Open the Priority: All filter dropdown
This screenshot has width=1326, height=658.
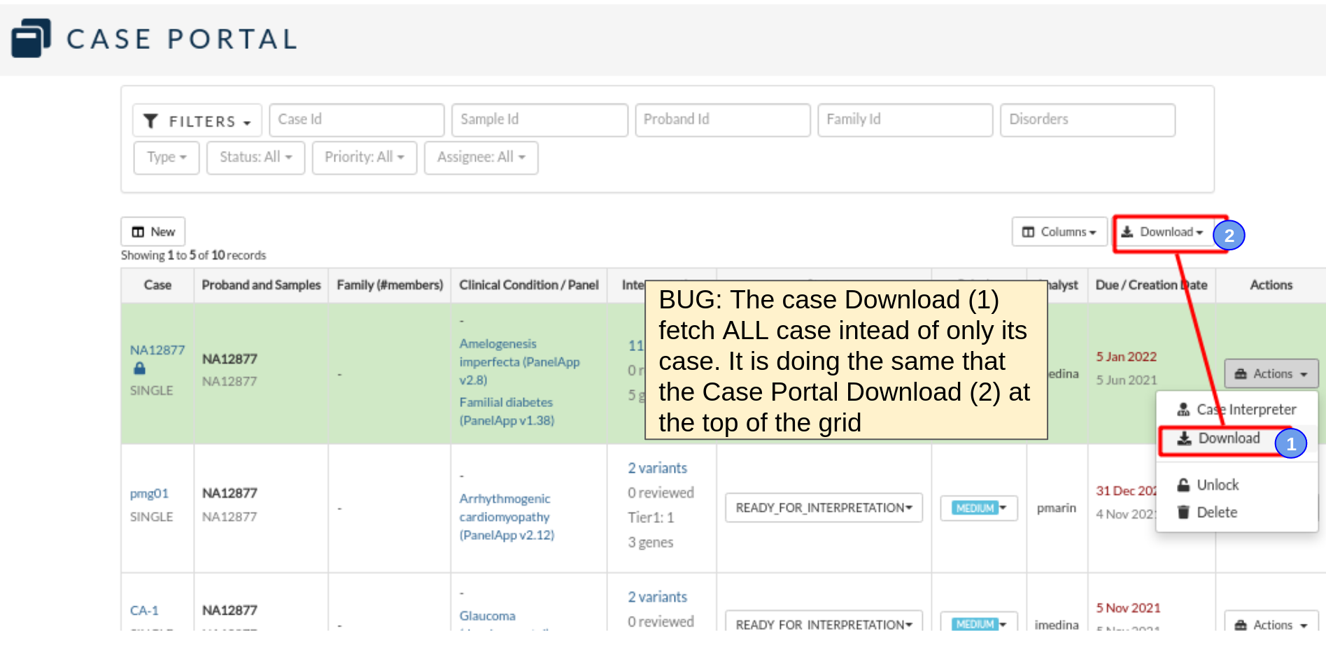pos(364,157)
